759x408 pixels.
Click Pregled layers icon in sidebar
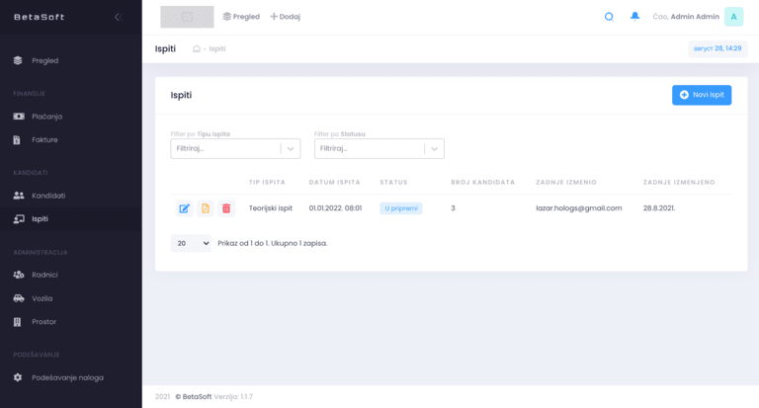click(18, 60)
